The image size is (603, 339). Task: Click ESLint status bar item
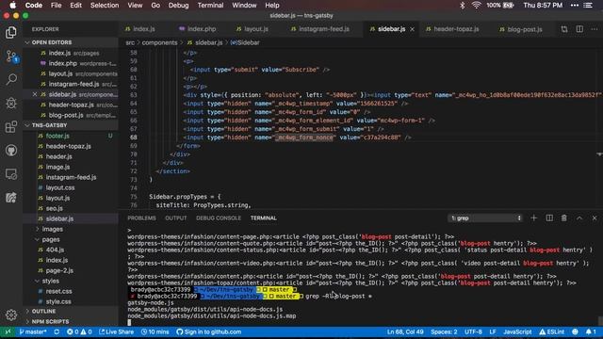click(552, 331)
